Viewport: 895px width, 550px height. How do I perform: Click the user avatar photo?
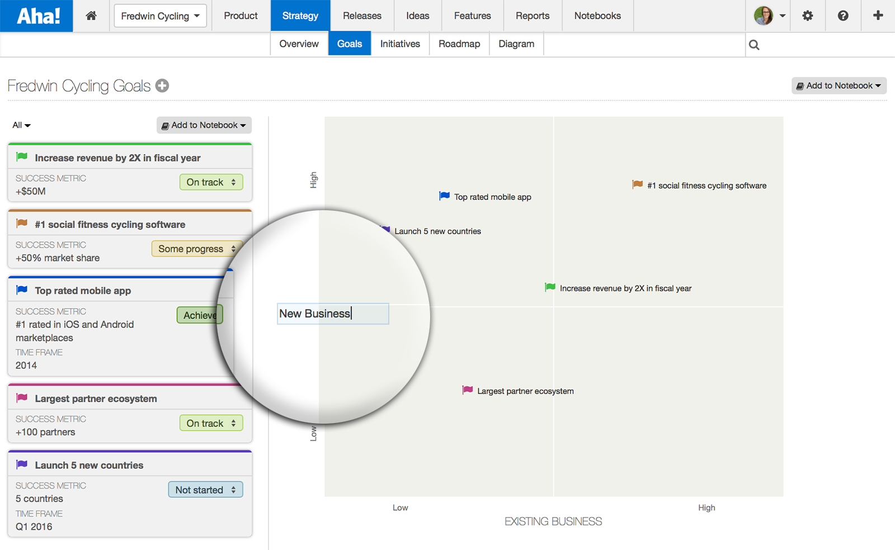[763, 16]
